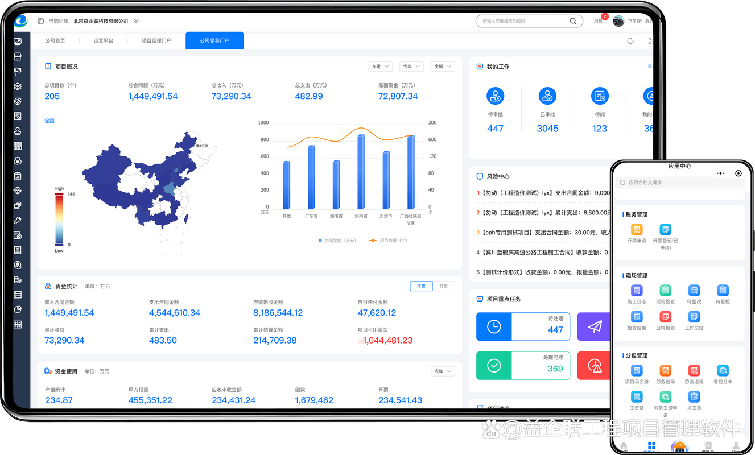The height and width of the screenshot is (455, 755).
Task: Tap the 项目花名册 app icon on the phone
Action: tap(637, 371)
